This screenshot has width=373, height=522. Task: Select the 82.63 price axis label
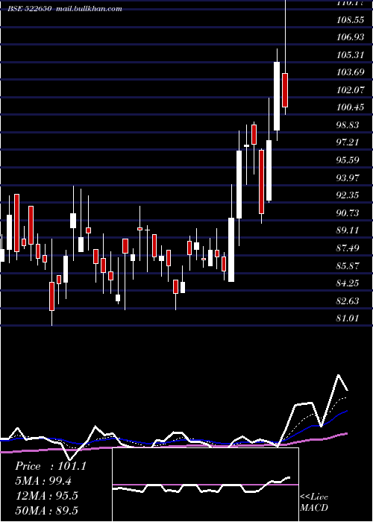pos(348,301)
